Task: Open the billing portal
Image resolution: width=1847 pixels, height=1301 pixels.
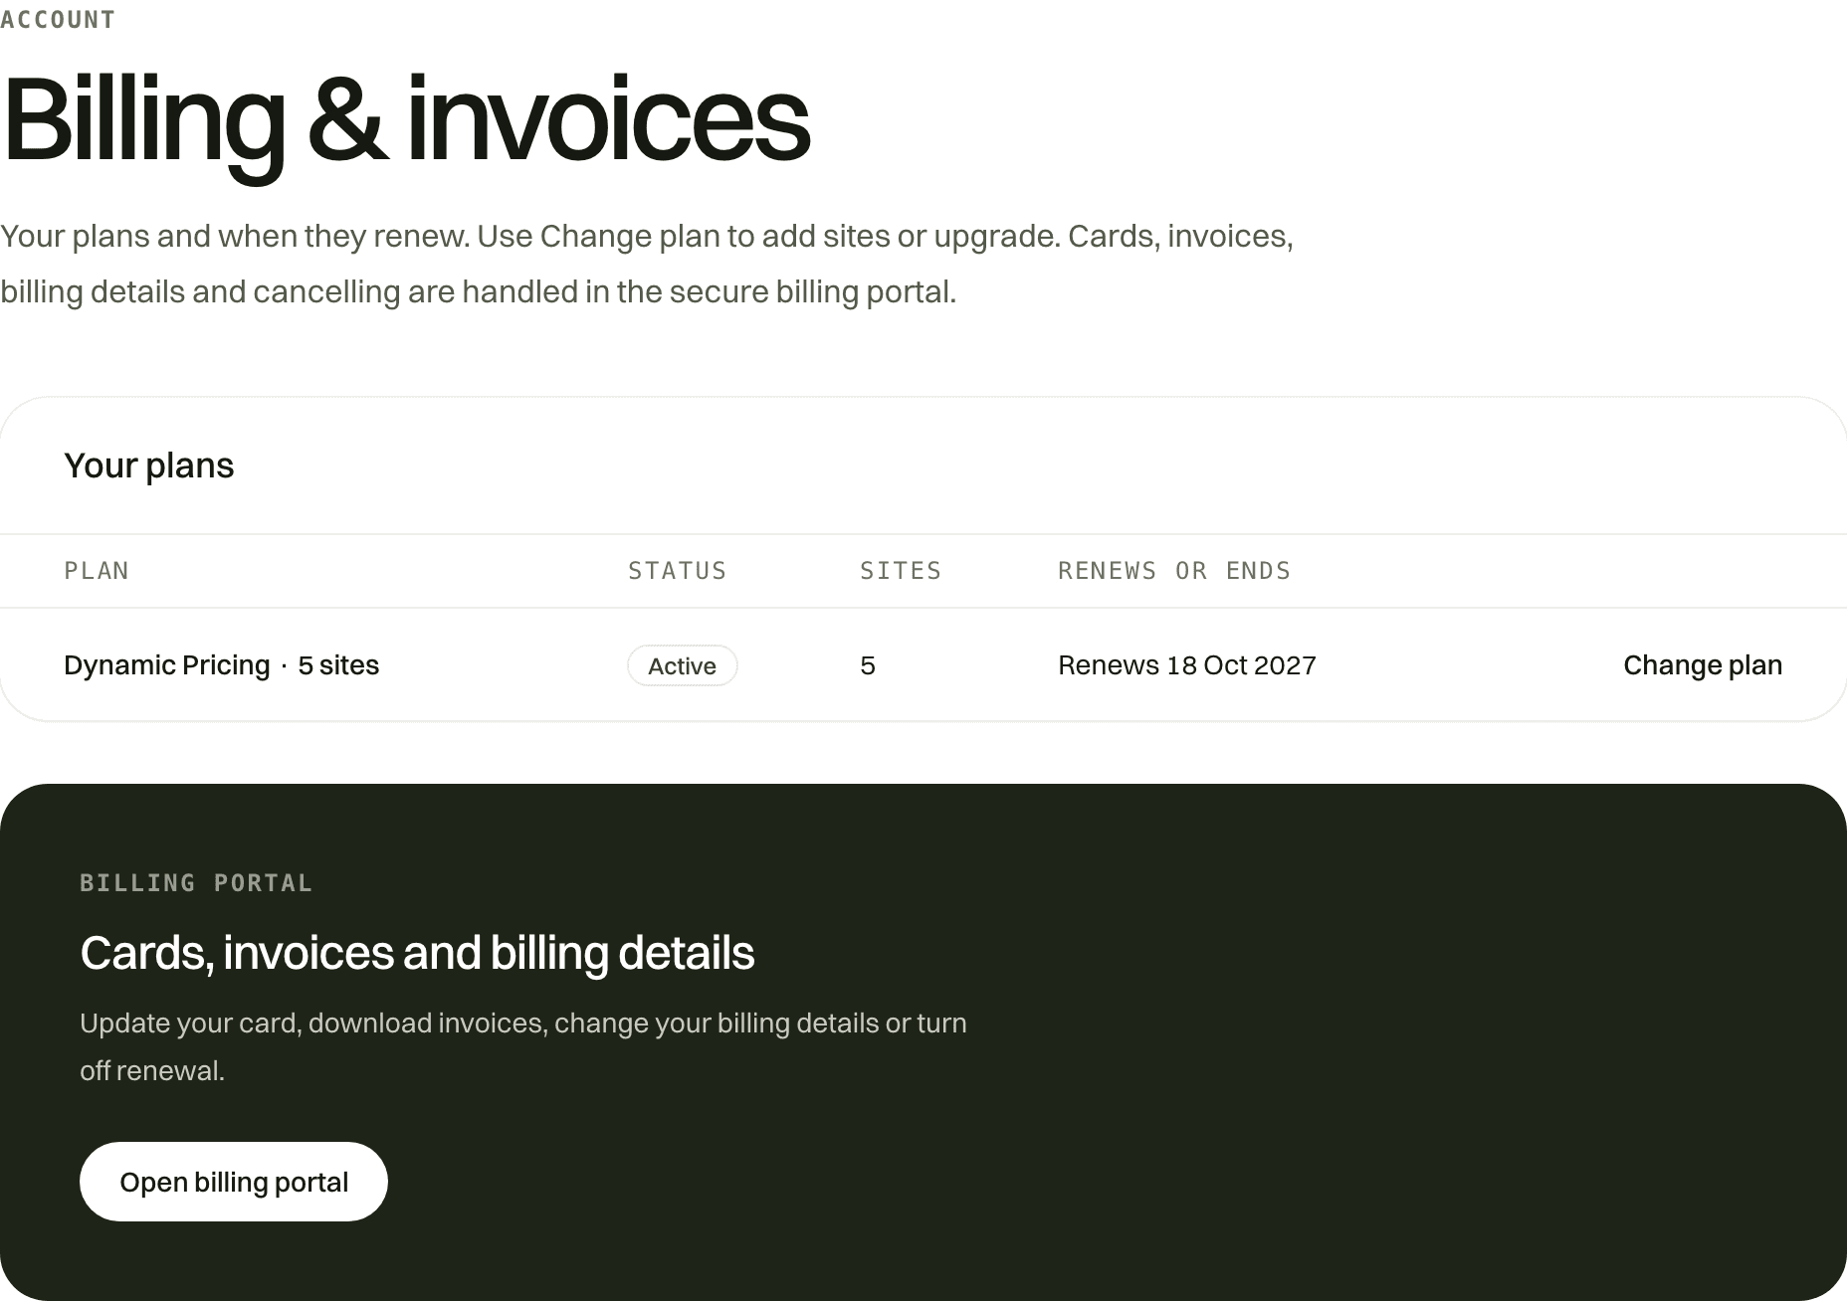Action: (x=234, y=1182)
